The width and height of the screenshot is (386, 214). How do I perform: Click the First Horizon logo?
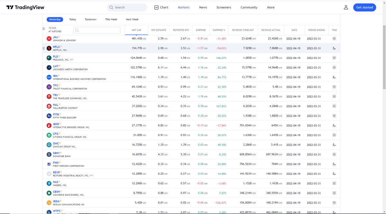[49, 164]
